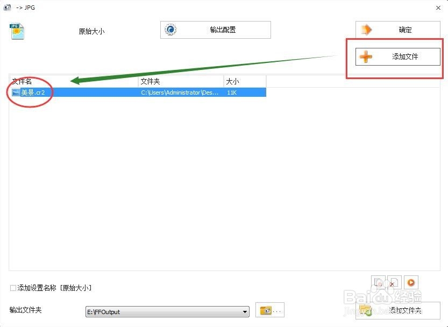Image resolution: width=448 pixels, height=327 pixels.
Task: Click the C:\Users\Administrator path cell
Action: [x=180, y=93]
